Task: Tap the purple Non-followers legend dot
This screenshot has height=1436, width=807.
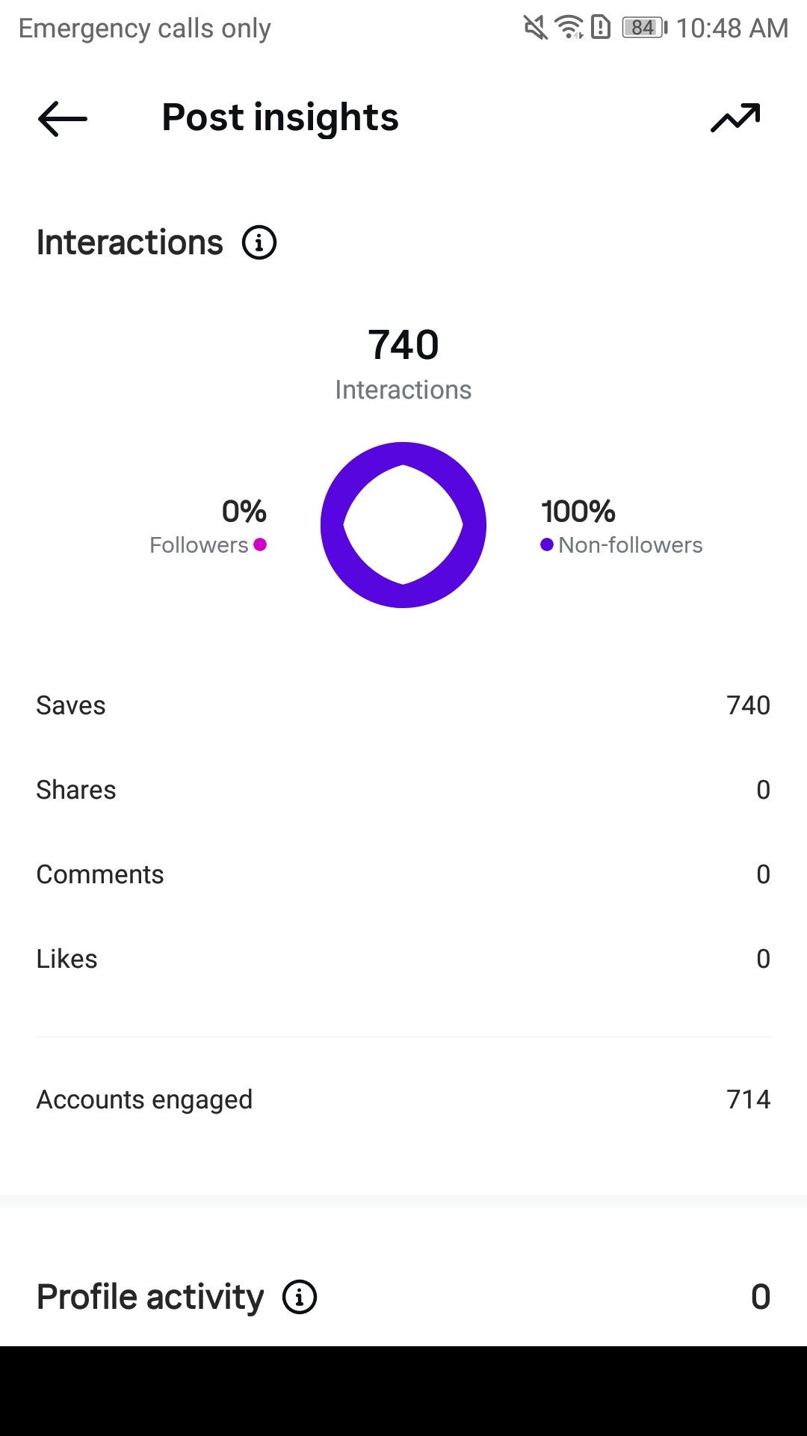Action: (x=547, y=544)
